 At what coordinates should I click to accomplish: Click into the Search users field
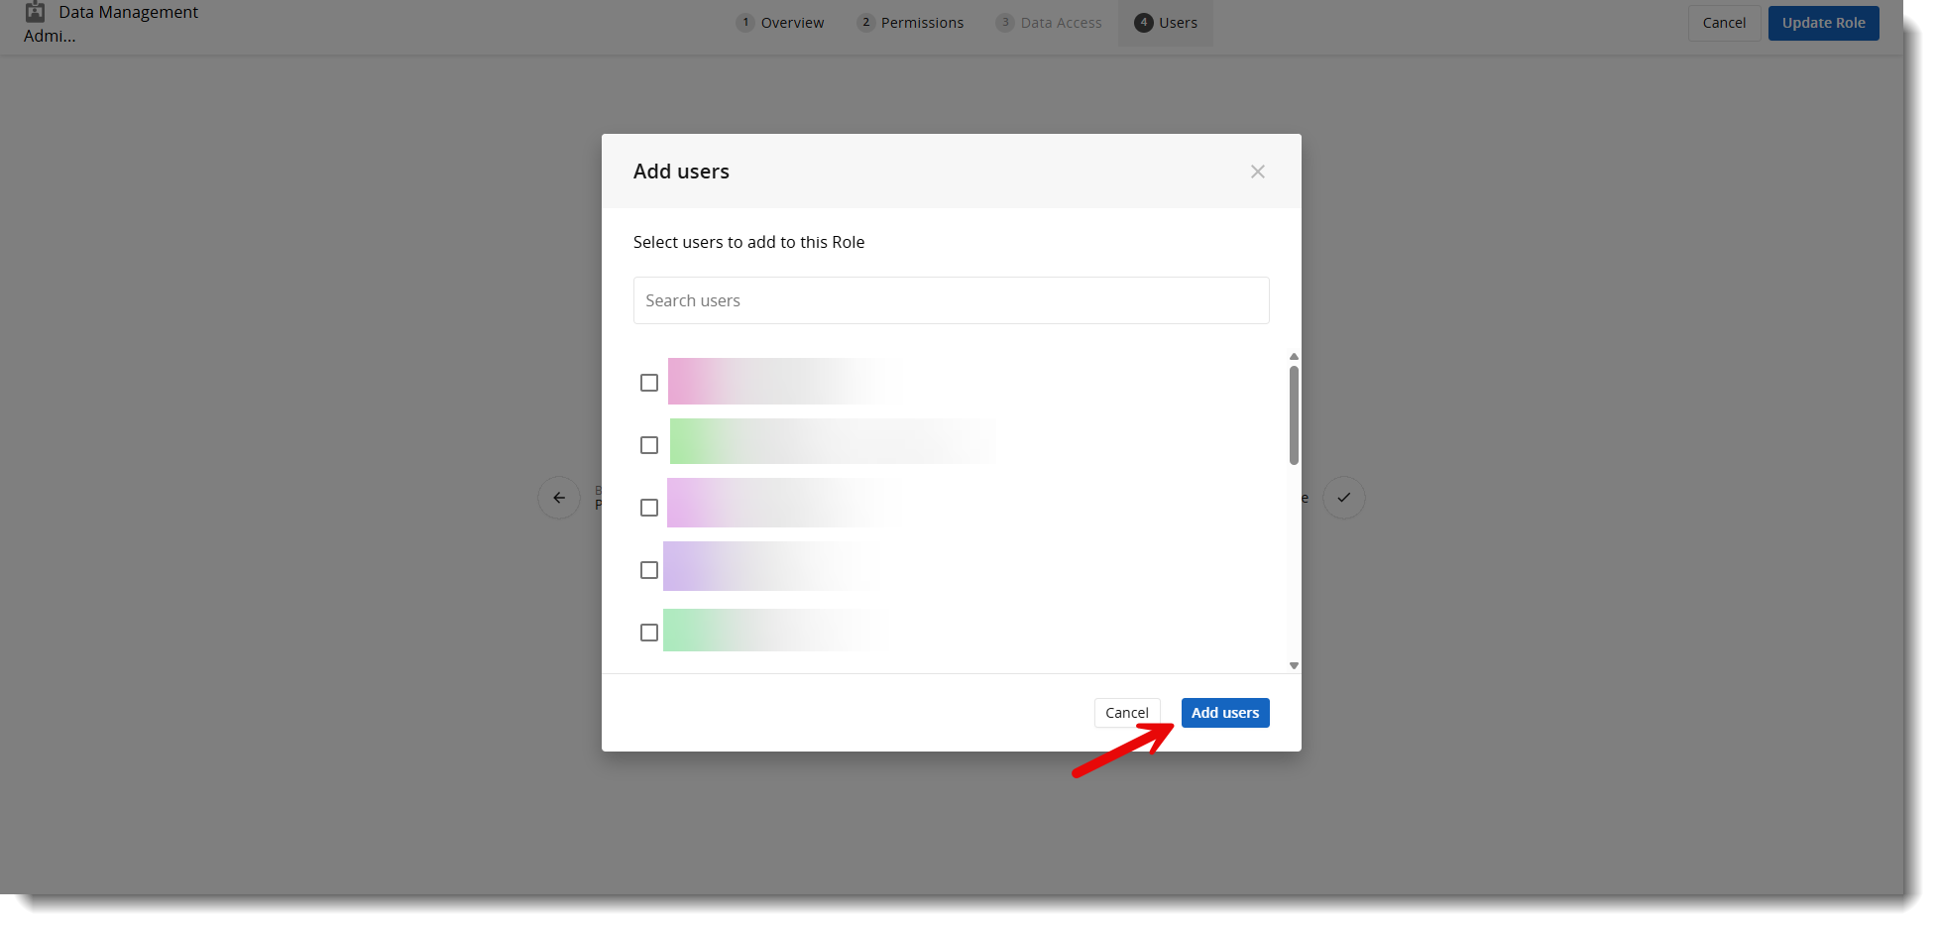(x=951, y=300)
